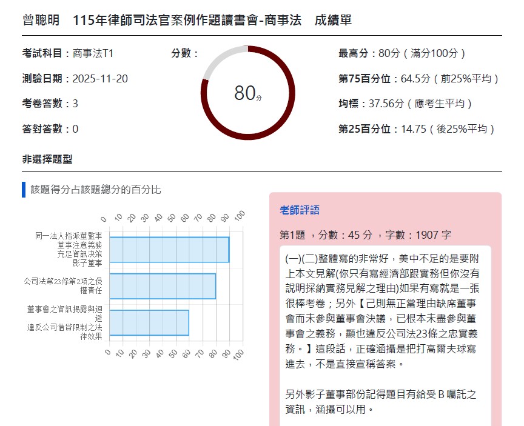Click the 考試科目 商事法T1 field
This screenshot has width=524, height=426.
[x=67, y=53]
